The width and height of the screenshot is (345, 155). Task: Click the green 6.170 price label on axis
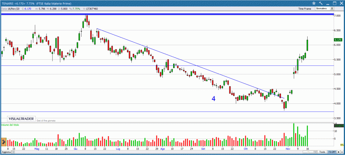coord(338,40)
